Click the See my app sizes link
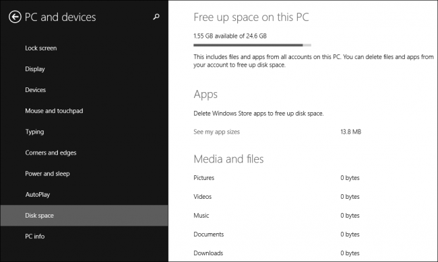Image resolution: width=438 pixels, height=262 pixels. click(216, 132)
